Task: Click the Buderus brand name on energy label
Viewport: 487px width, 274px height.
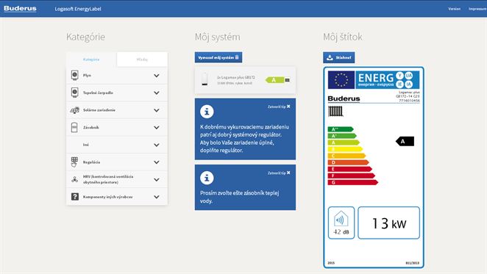Action: [x=344, y=98]
